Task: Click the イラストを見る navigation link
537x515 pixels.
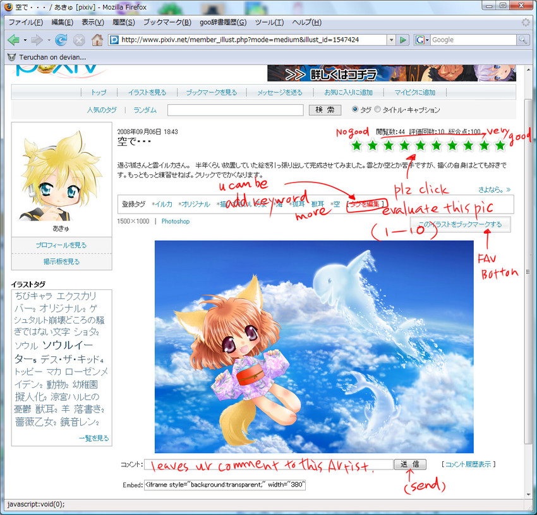Action: pyautogui.click(x=147, y=92)
